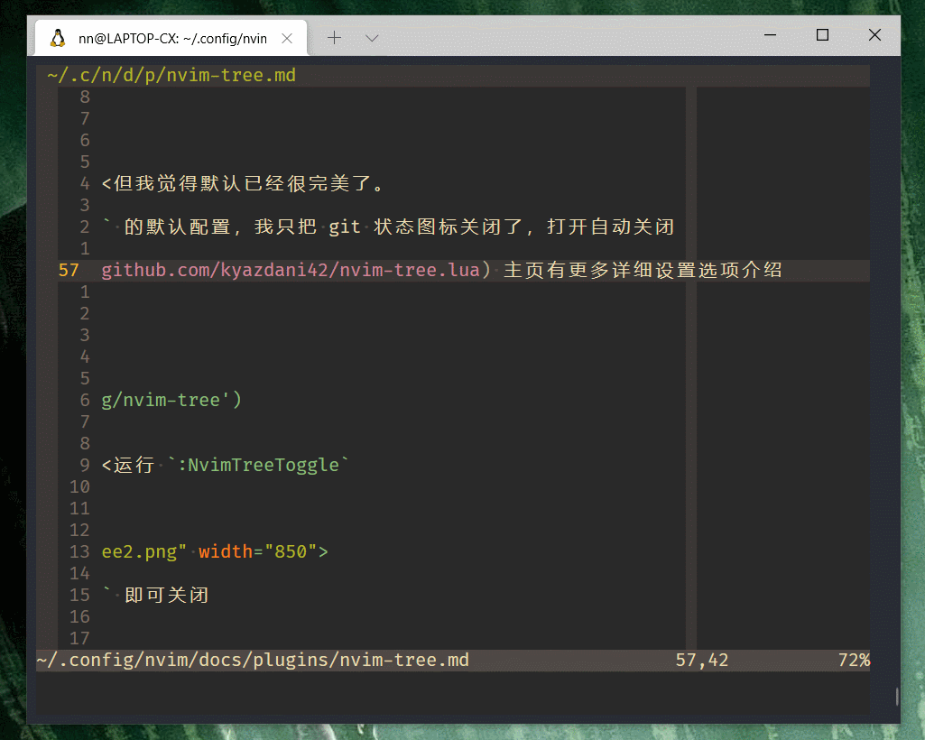Viewport: 925px width, 740px height.
Task: Click the winbar path ~/.c/n/d/p/nvim-tree.md
Action: pos(167,75)
